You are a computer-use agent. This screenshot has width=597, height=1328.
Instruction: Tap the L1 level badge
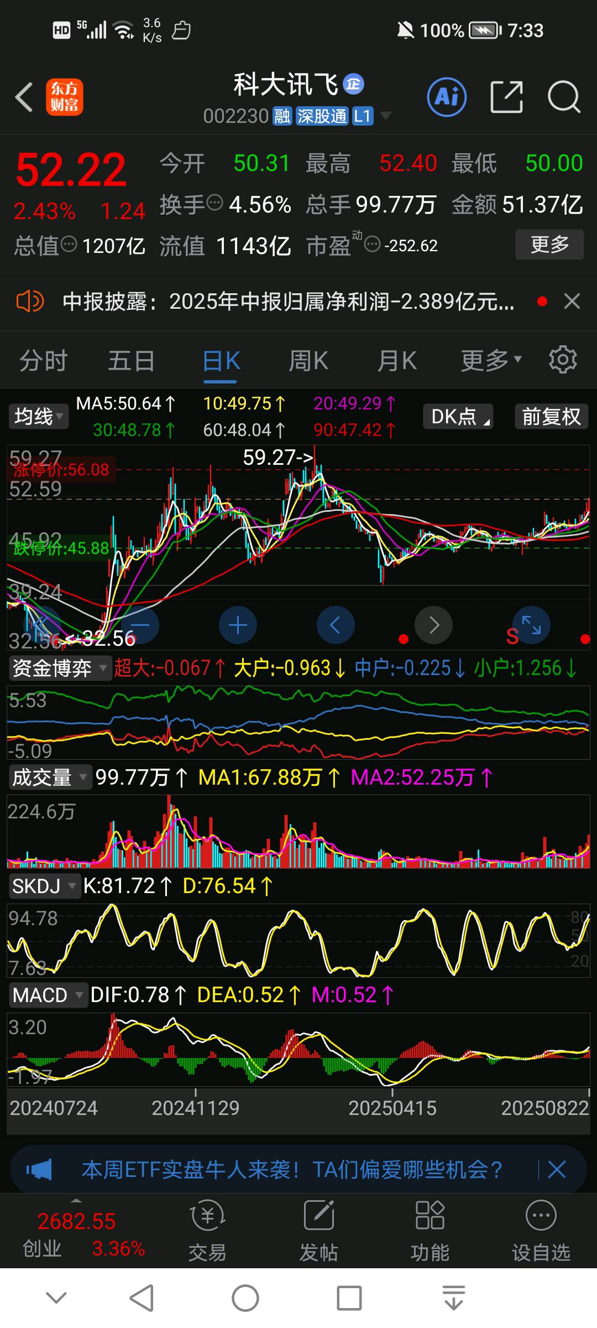click(362, 116)
